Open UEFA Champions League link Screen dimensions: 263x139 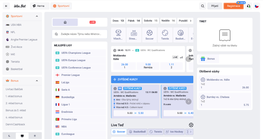(x=76, y=53)
